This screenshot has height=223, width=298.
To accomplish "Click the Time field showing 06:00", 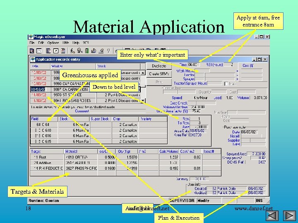I will [x=194, y=65].
